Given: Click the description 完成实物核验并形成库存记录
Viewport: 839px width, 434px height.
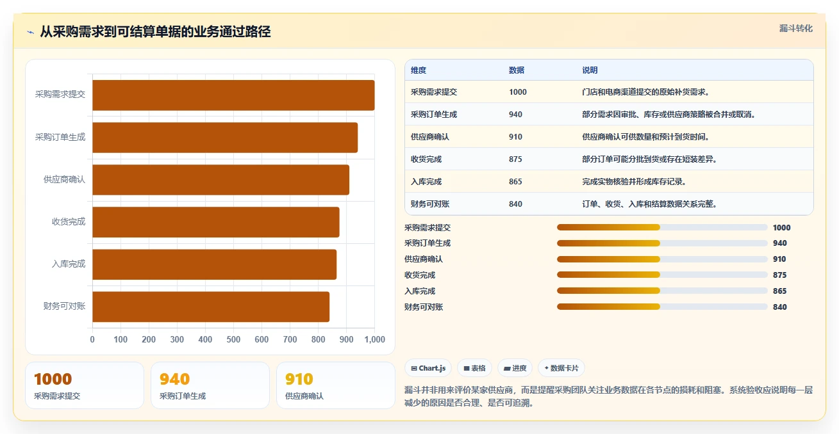Looking at the screenshot, I should [634, 182].
